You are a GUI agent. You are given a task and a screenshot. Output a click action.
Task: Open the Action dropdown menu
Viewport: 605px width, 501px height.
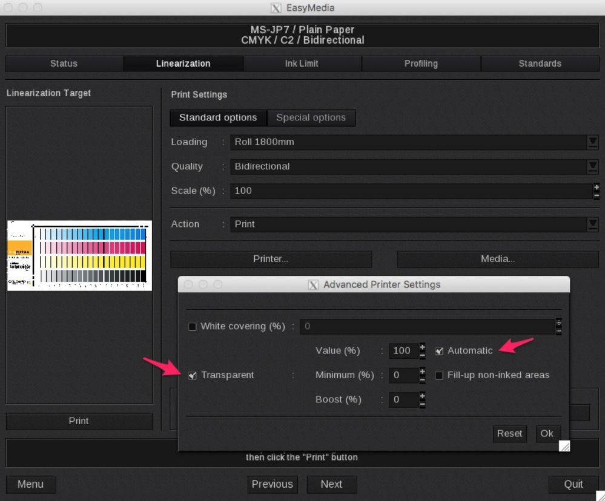(x=592, y=224)
